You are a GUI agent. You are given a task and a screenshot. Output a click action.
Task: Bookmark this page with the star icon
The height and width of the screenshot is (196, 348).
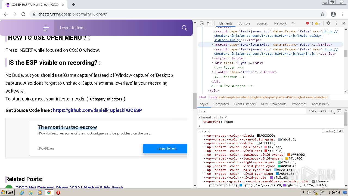point(322,14)
